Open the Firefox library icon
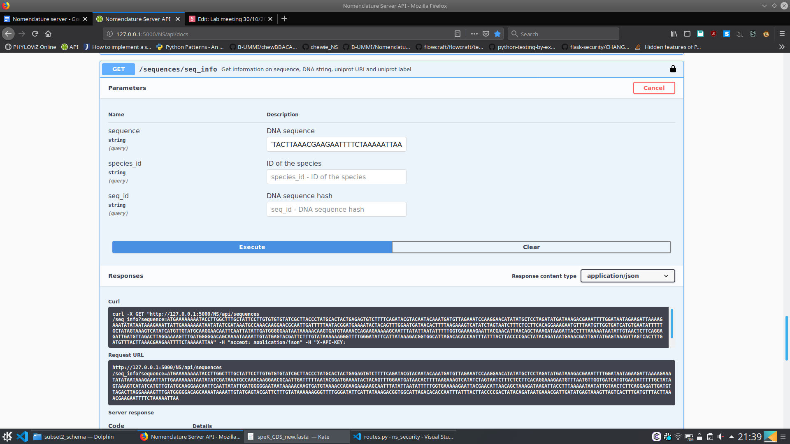 [x=674, y=34]
